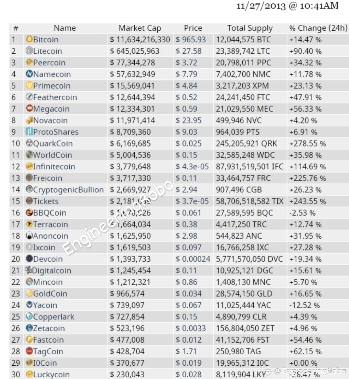The height and width of the screenshot is (379, 349).
Task: Sort by the Price column header
Action: tap(193, 28)
